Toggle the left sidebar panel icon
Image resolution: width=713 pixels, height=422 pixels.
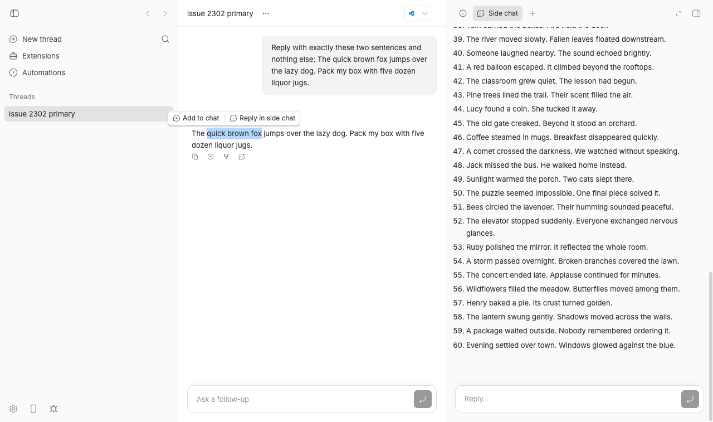click(14, 13)
